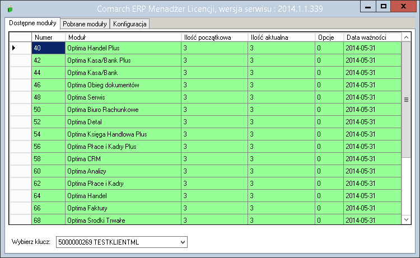Click number cell 66

click(49, 208)
